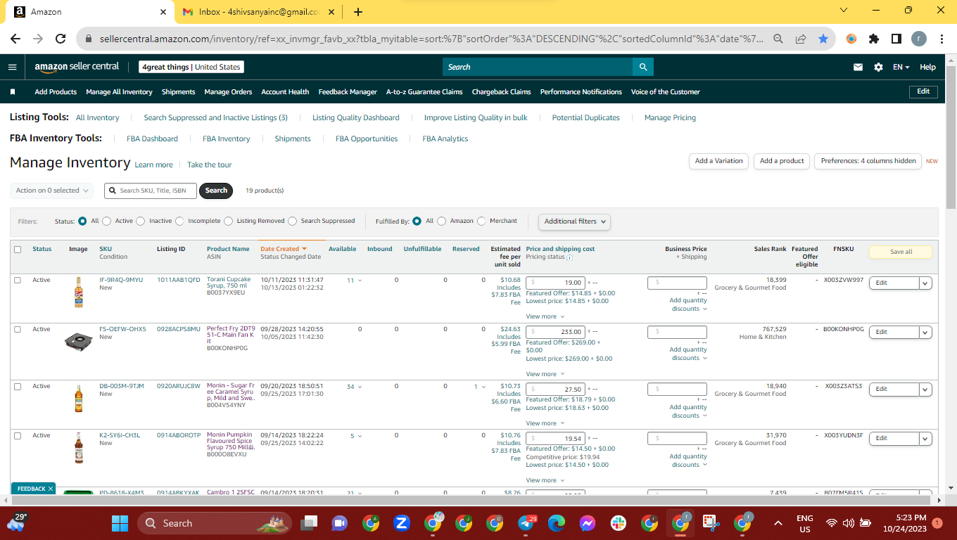Open the messages envelope icon
Image resolution: width=957 pixels, height=540 pixels.
[x=858, y=67]
